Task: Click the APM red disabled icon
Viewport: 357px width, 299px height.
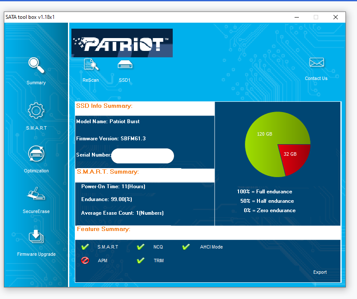Action: [x=85, y=260]
